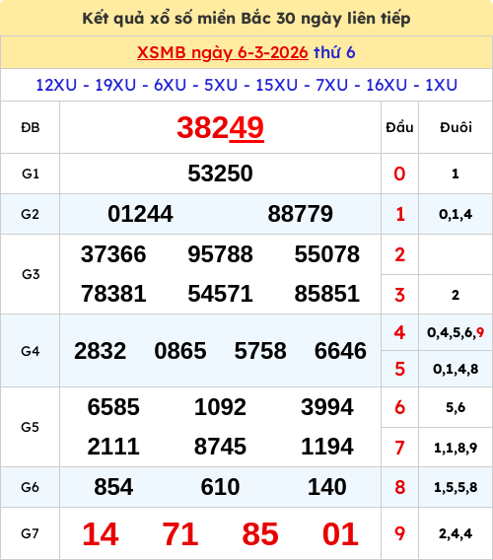Click the 'Đuôi' column header
Screen dimensions: 493x560
456,127
